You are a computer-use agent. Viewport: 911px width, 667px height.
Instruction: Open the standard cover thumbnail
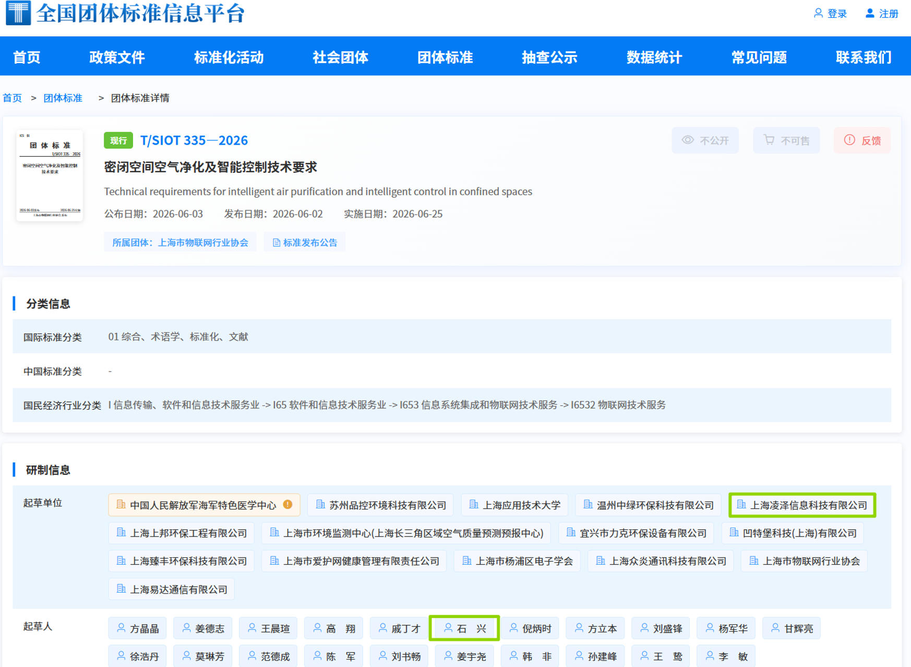pyautogui.click(x=50, y=175)
